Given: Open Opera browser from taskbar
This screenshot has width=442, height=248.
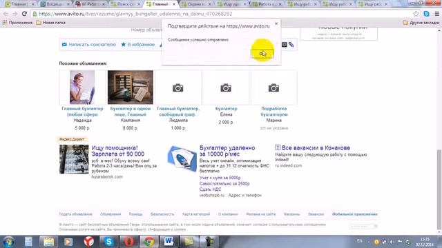Looking at the screenshot, I should click(129, 242).
